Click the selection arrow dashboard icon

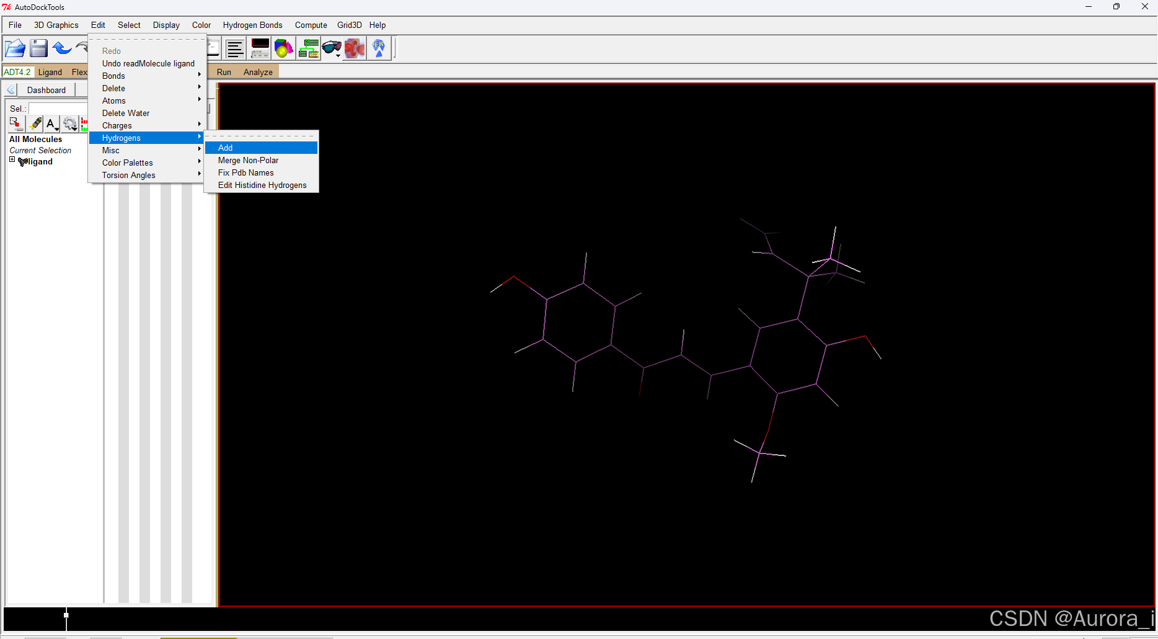(16, 124)
